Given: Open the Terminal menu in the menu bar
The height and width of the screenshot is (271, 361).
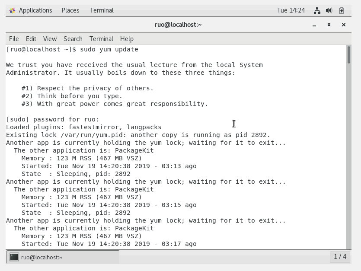Looking at the screenshot, I should click(101, 39).
